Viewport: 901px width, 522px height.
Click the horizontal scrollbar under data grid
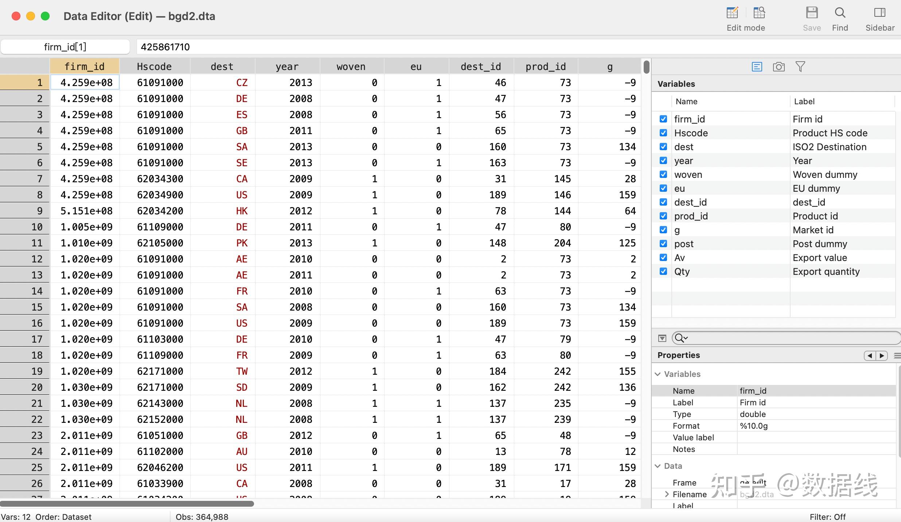point(127,504)
